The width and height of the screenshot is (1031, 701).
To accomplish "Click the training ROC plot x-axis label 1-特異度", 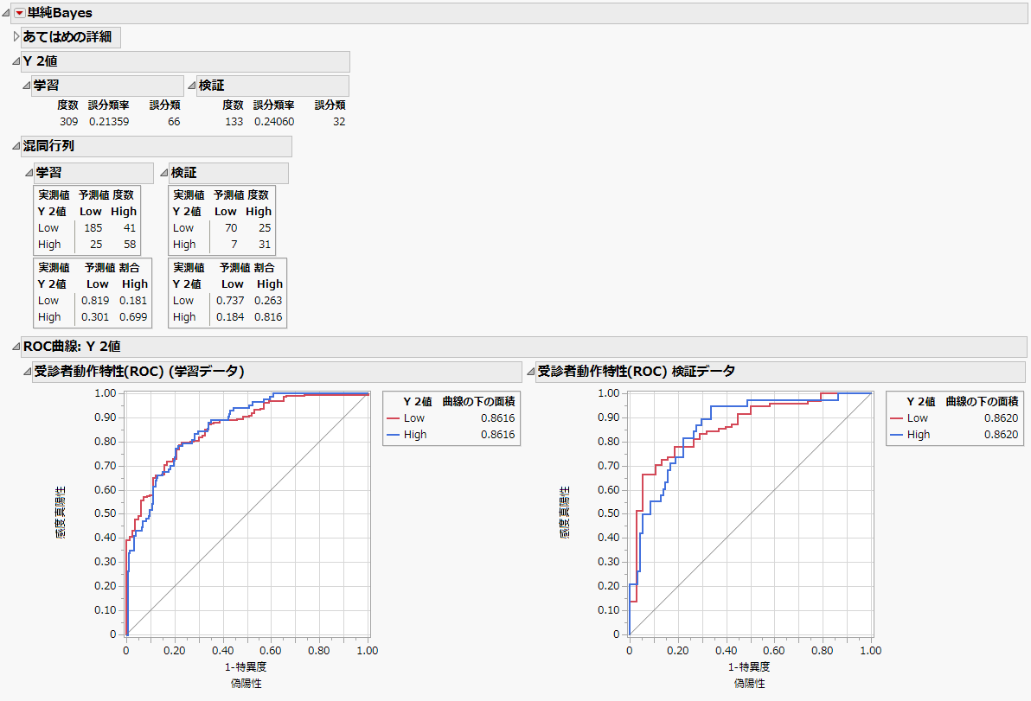I will pos(246,667).
